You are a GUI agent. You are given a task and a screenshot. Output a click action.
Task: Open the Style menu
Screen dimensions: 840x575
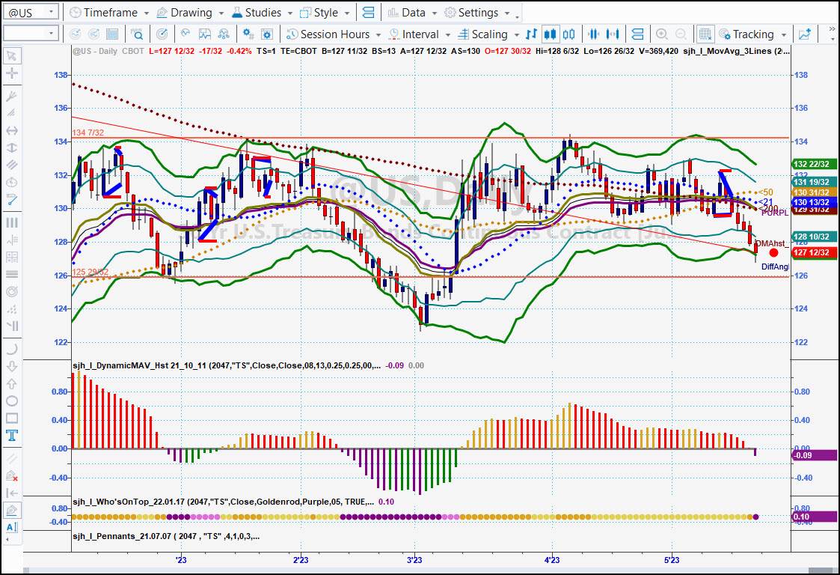point(325,12)
